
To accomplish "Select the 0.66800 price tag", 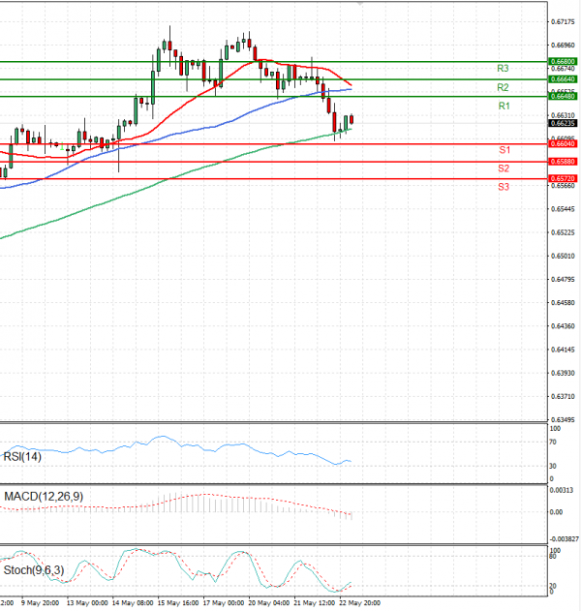I will (x=563, y=62).
